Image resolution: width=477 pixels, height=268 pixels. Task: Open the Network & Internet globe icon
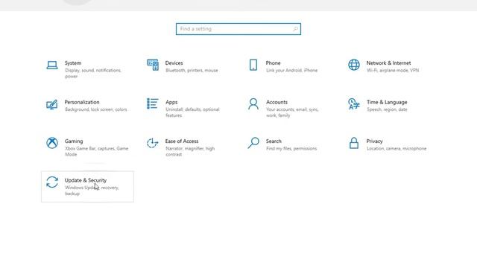click(x=354, y=65)
